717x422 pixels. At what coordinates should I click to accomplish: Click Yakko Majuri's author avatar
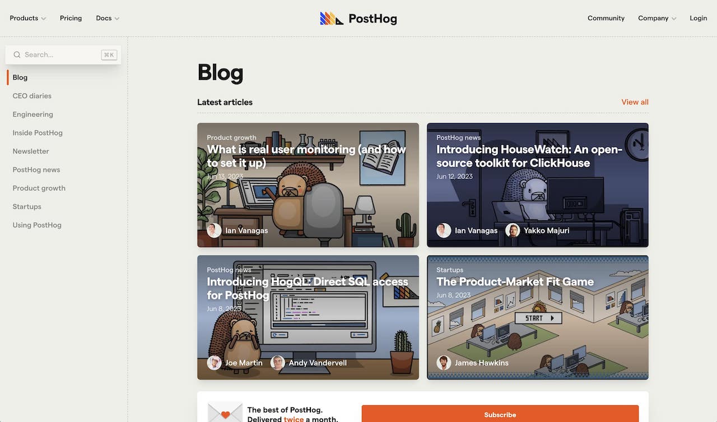pos(513,230)
